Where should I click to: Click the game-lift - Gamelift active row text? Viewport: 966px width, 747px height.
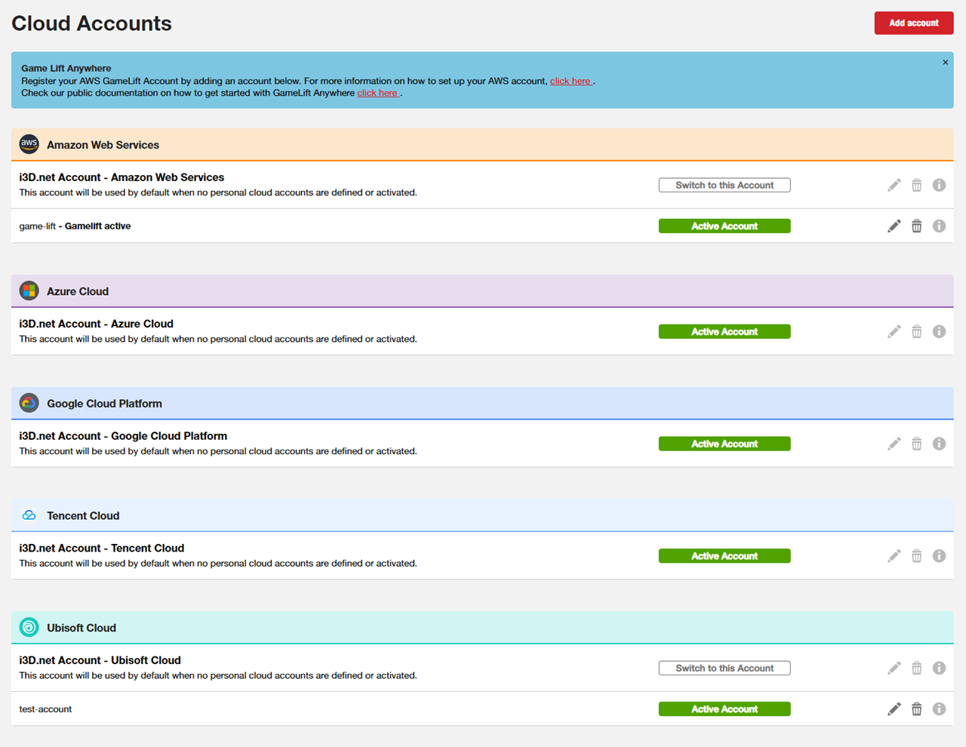pos(75,226)
